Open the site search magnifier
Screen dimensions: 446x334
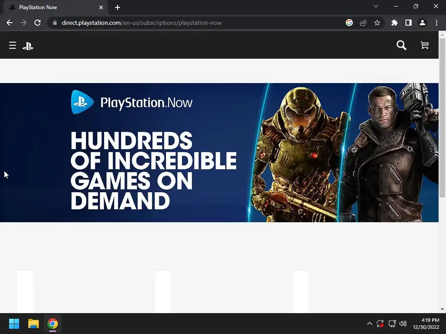(x=401, y=45)
